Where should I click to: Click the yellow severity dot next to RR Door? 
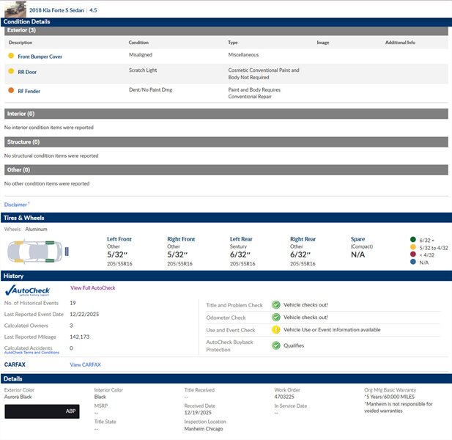click(x=11, y=72)
